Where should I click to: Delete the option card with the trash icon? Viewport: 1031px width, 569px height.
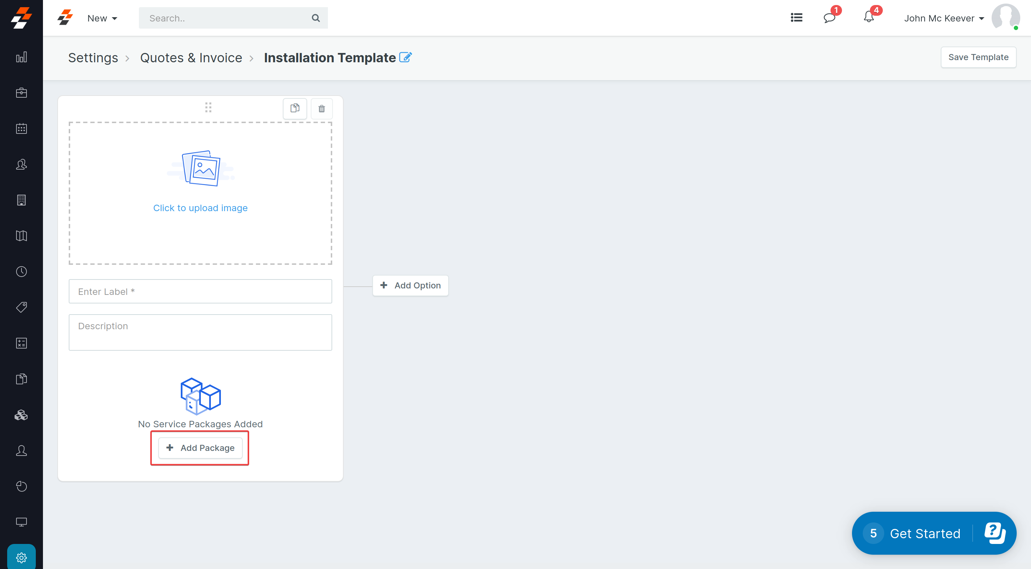click(x=321, y=108)
